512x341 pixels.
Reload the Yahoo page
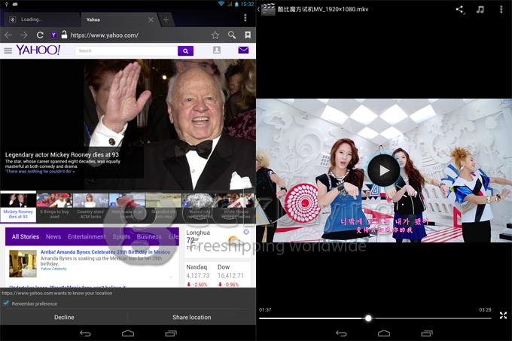click(40, 35)
